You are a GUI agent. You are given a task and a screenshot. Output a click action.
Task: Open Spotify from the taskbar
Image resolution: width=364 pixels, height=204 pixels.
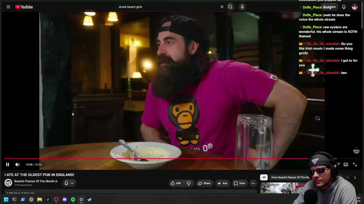[x=73, y=199]
